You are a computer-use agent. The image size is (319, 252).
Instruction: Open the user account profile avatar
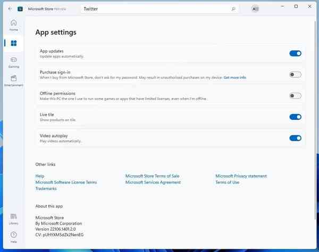click(x=255, y=9)
